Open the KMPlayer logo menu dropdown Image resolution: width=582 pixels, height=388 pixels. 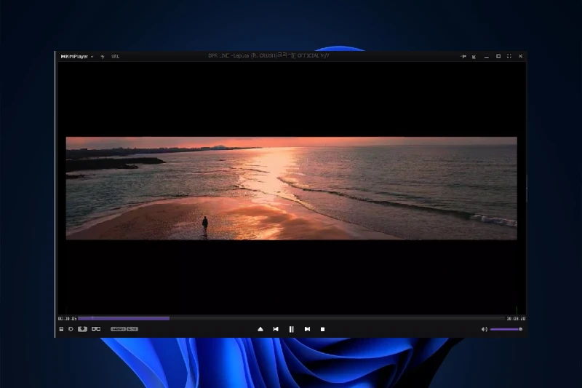pos(77,57)
